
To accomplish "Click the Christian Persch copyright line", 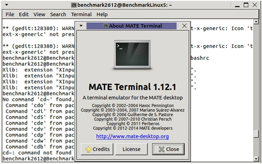I will click(133, 119).
